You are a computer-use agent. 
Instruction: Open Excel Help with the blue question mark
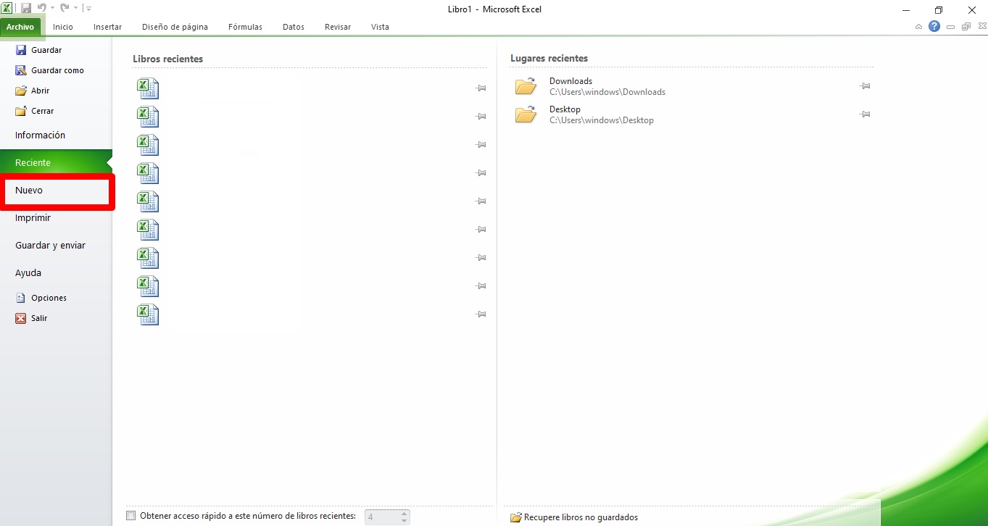pyautogui.click(x=934, y=27)
